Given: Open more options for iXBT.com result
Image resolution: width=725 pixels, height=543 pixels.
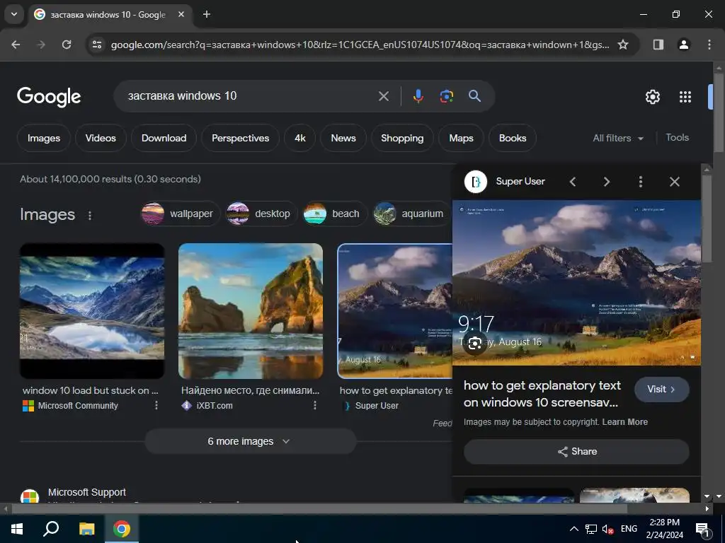Looking at the screenshot, I should [x=315, y=405].
